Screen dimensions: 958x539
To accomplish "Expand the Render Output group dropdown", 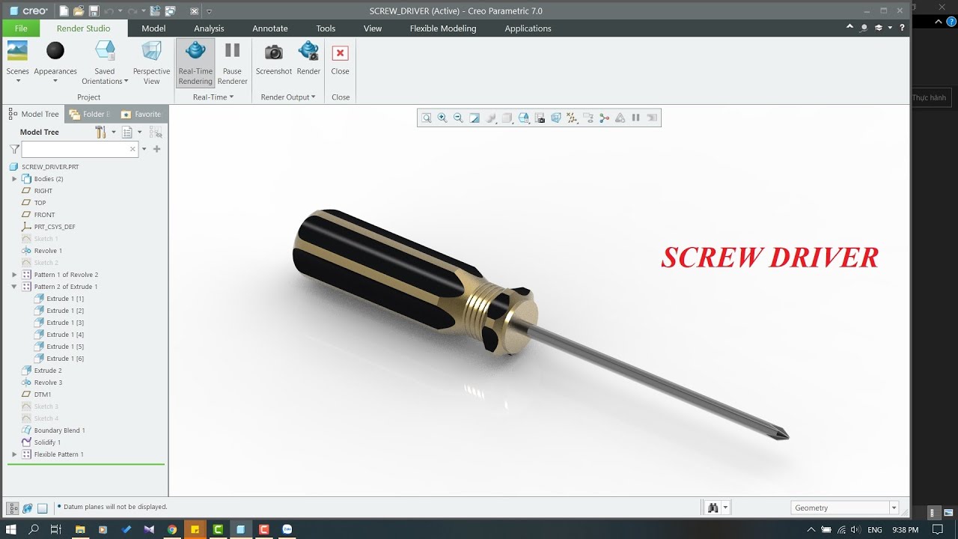I will click(x=288, y=97).
